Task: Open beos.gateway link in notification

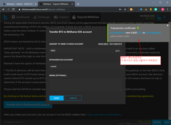Action: [x=153, y=33]
